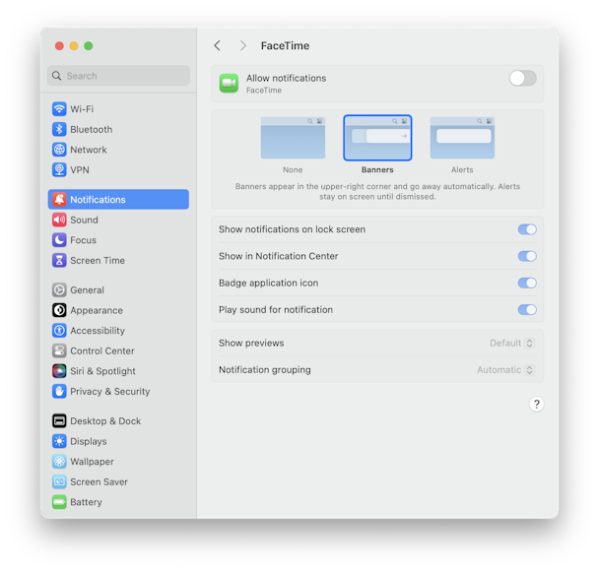599x572 pixels.
Task: Click the Bluetooth sidebar icon
Action: coord(59,129)
